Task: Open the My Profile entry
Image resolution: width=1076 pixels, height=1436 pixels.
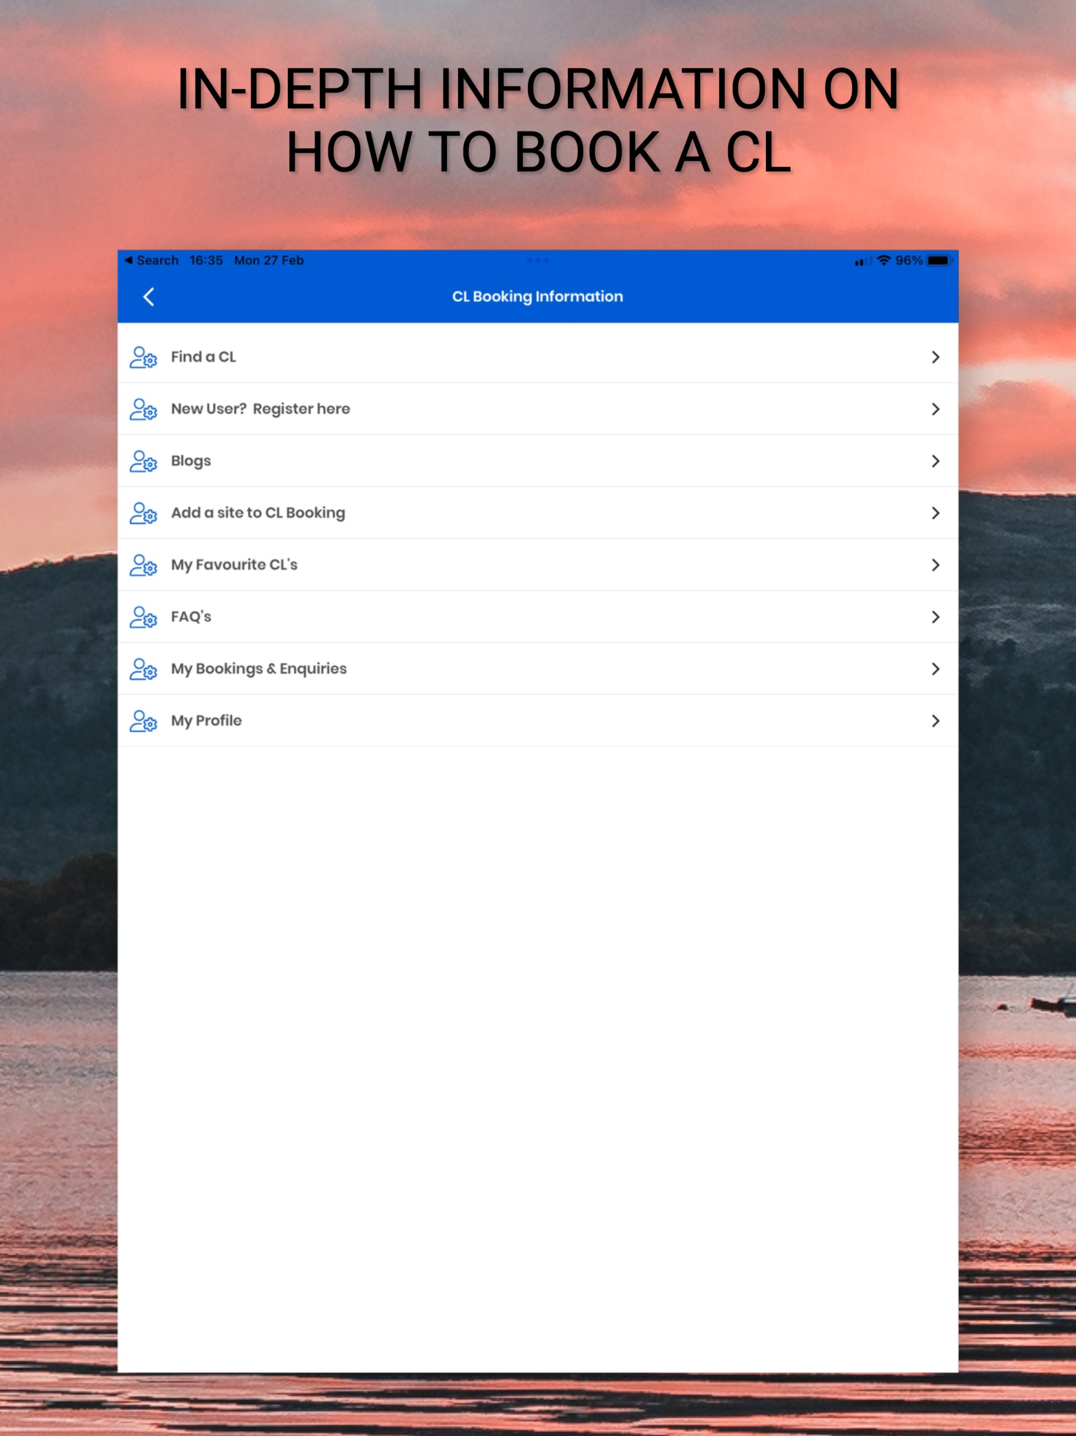Action: coord(537,721)
